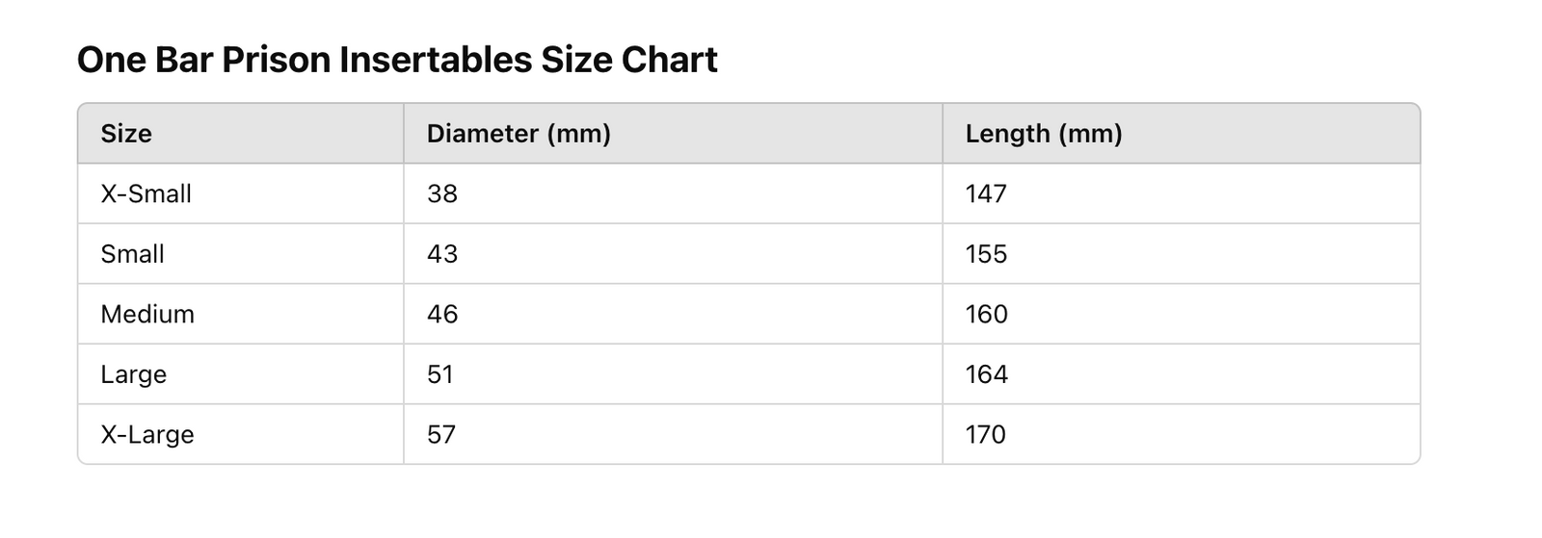Select the 160 length cell

tap(987, 315)
